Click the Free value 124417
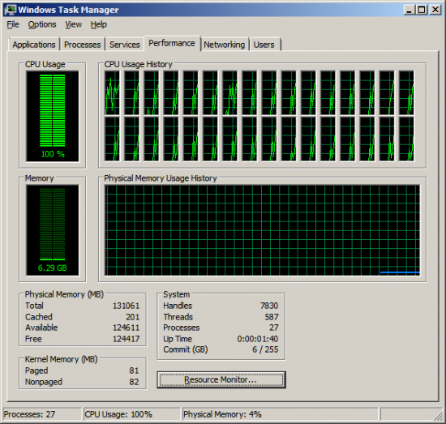 (126, 339)
